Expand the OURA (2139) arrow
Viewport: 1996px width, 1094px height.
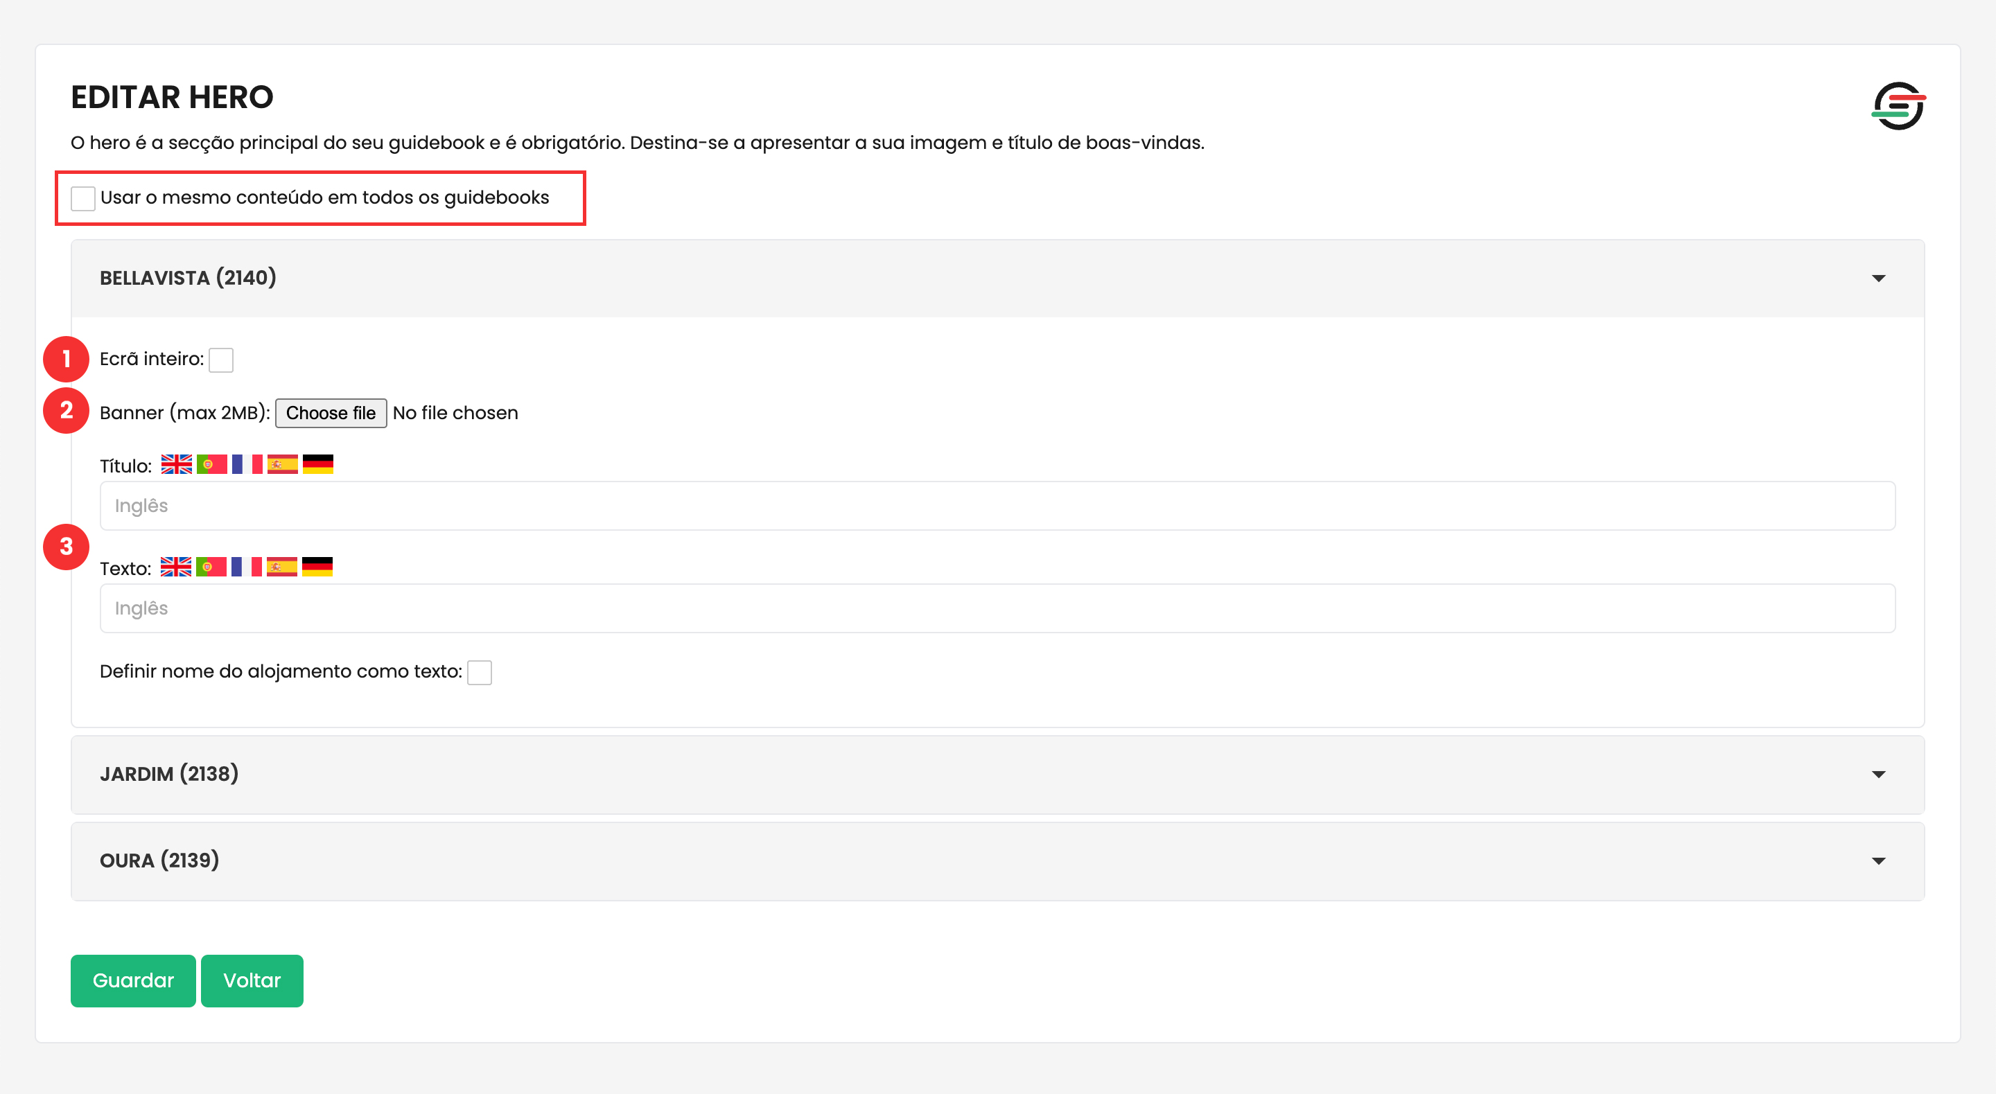click(x=1878, y=861)
